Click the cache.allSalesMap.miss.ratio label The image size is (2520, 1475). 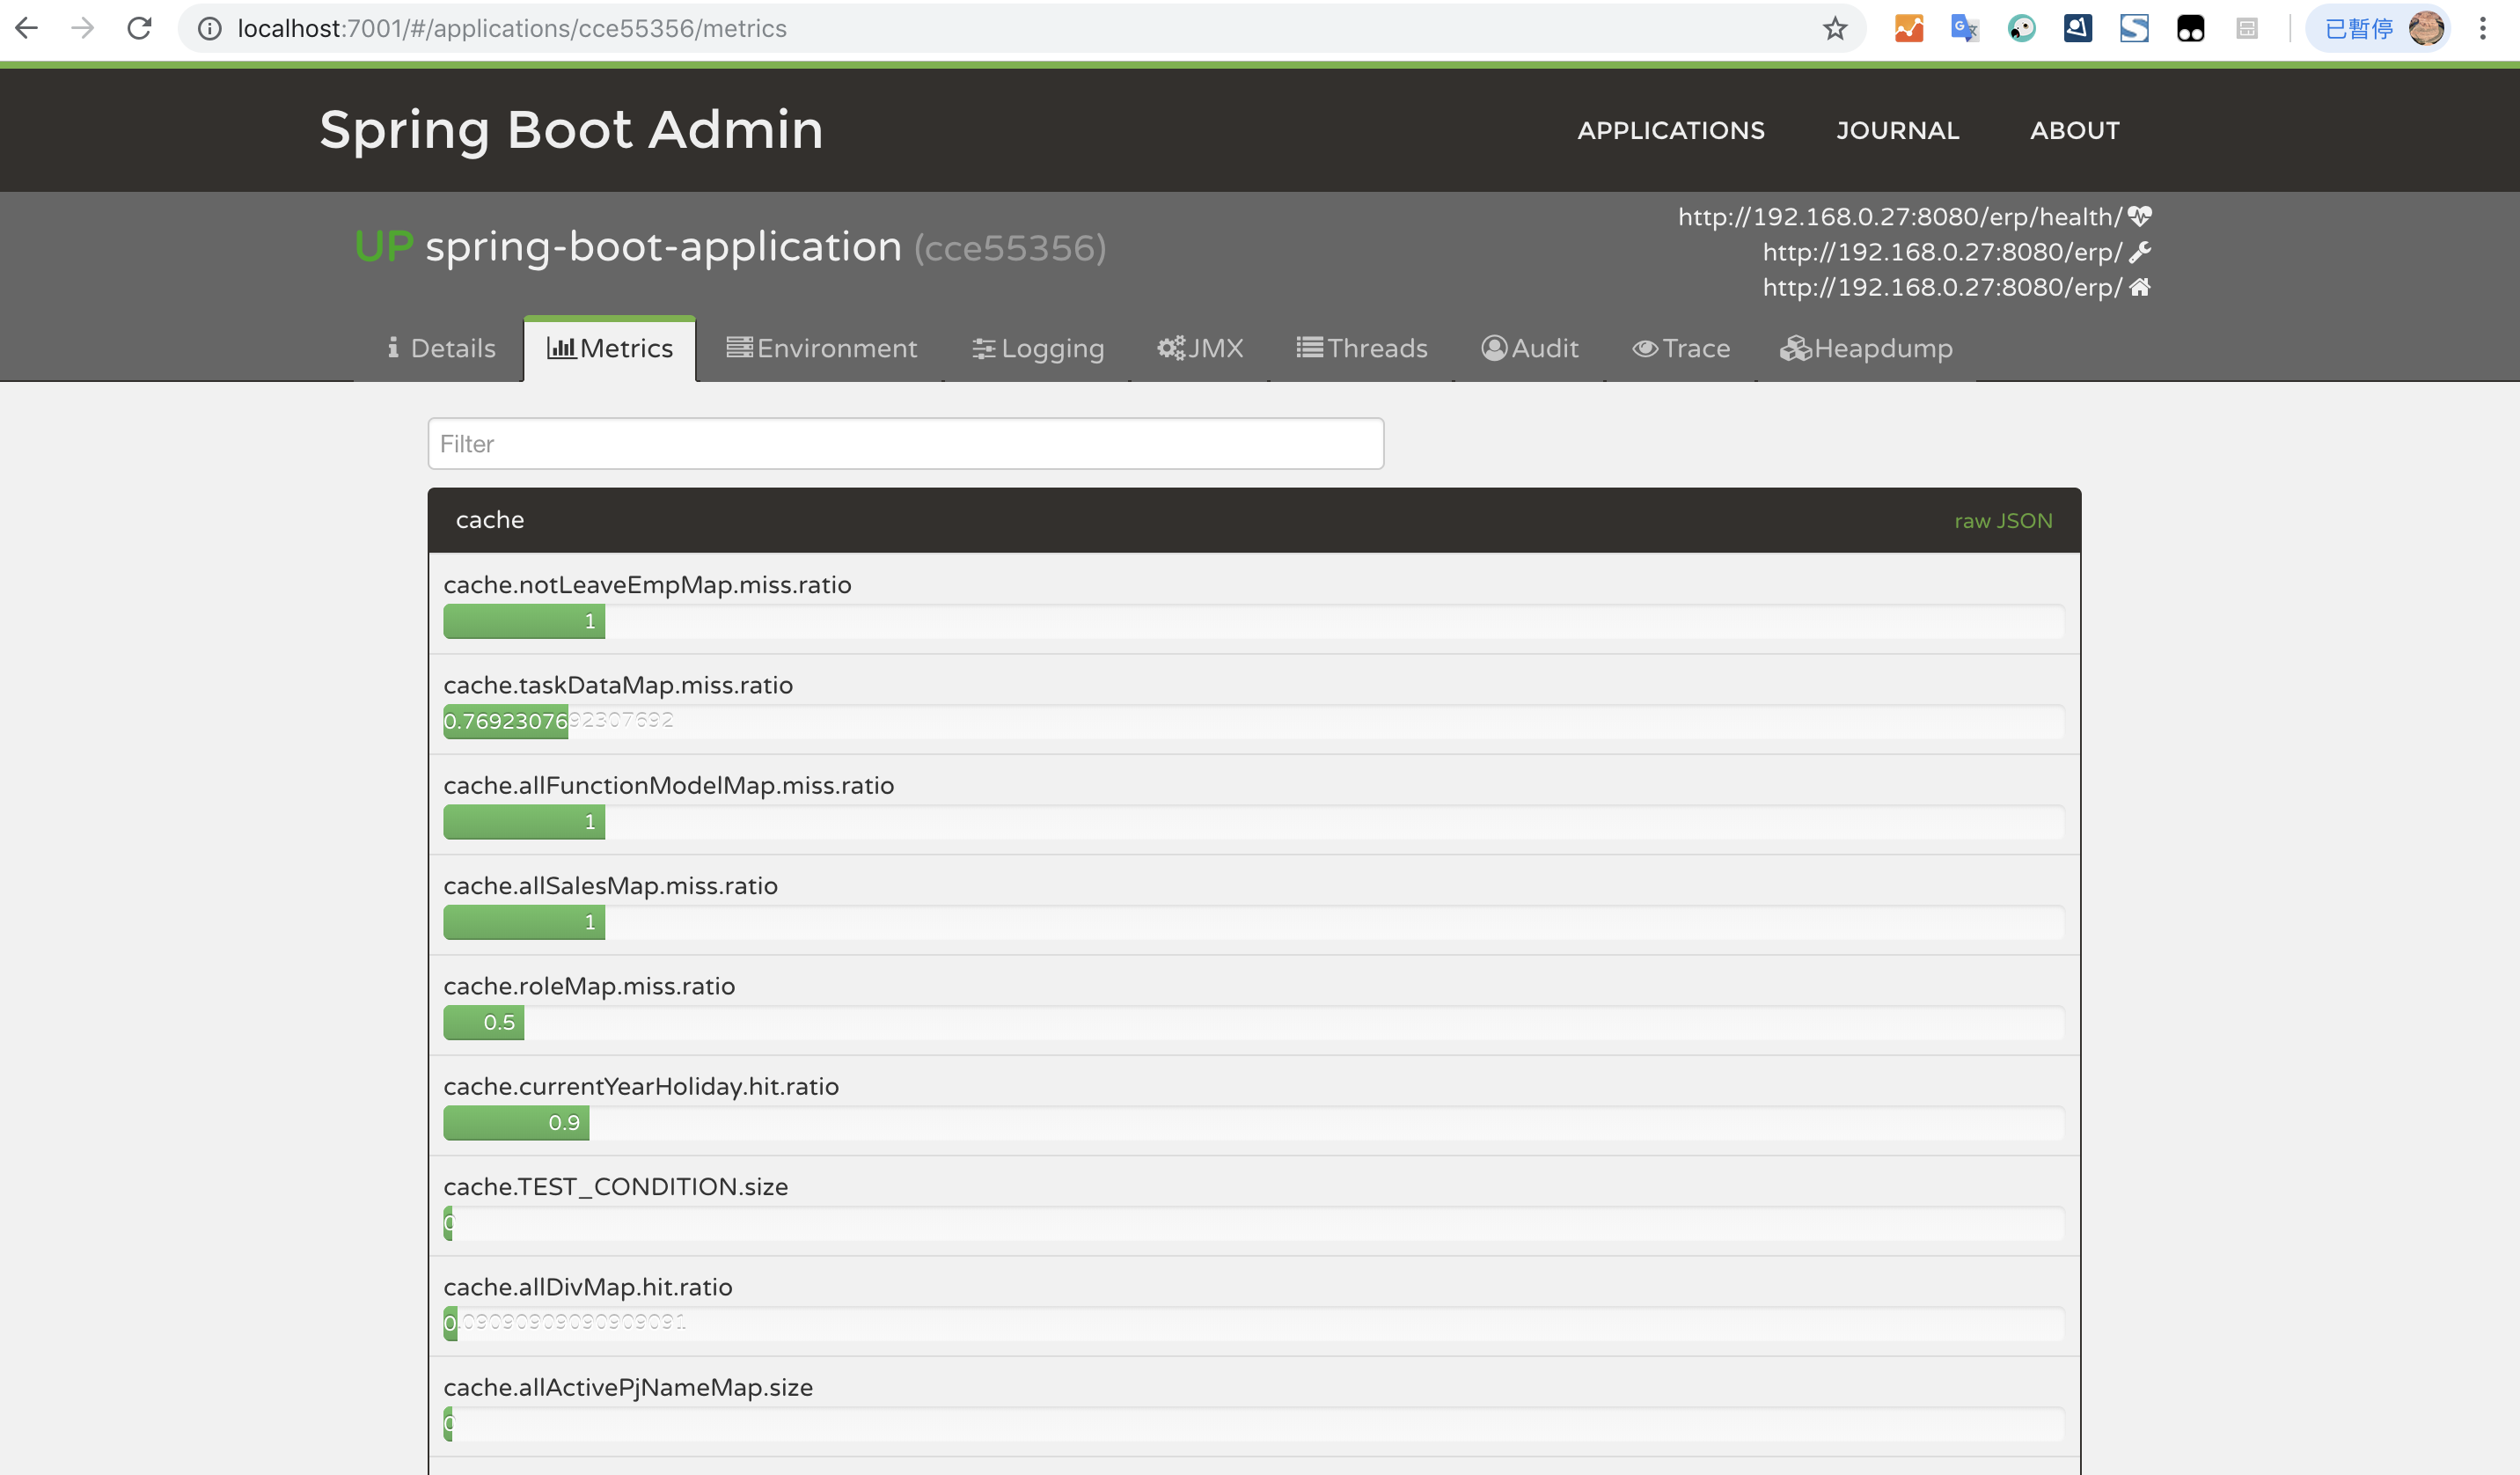(x=610, y=886)
